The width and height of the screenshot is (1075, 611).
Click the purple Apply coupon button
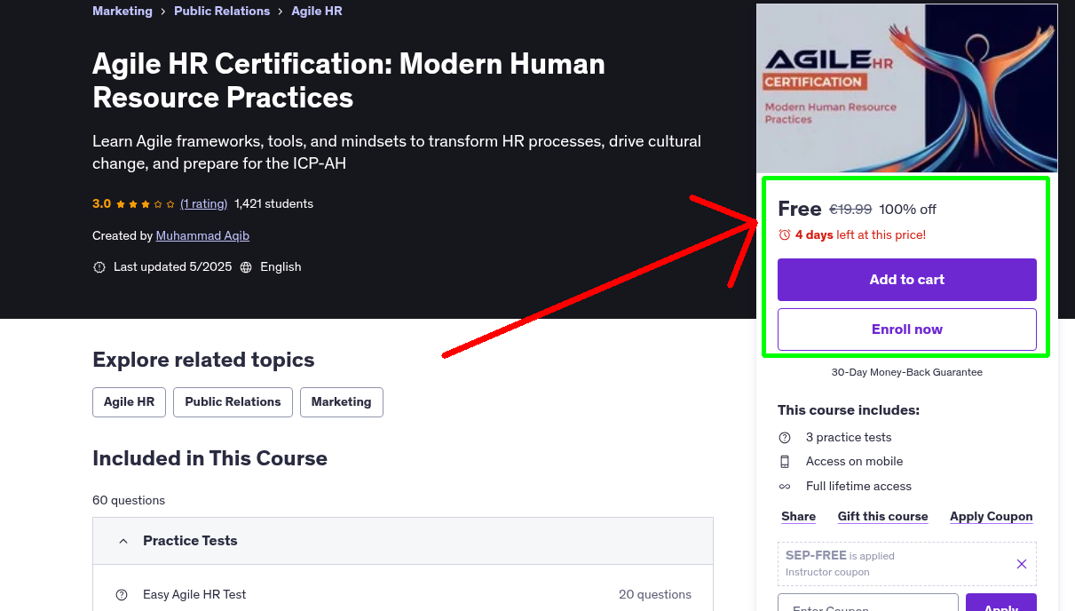[1001, 602]
